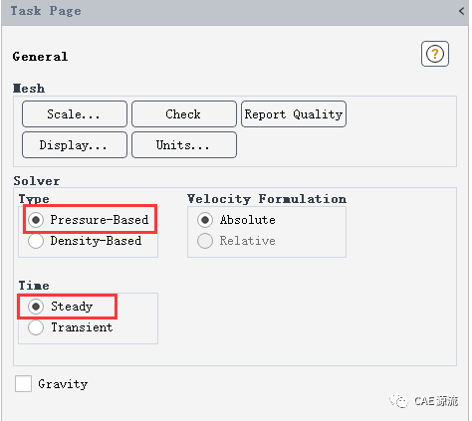Select Steady time option
This screenshot has height=421, width=472.
coord(36,307)
